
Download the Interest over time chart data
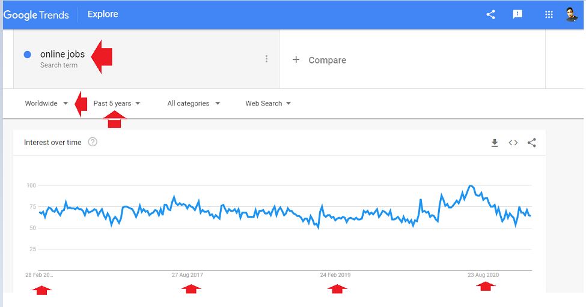pyautogui.click(x=495, y=143)
